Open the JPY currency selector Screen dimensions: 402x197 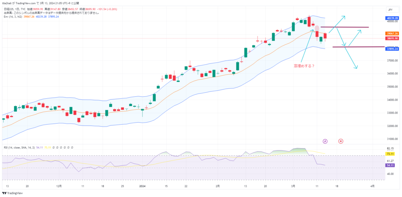click(391, 9)
